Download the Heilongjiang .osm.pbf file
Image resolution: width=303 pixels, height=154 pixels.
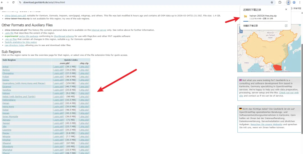click(x=58, y=100)
